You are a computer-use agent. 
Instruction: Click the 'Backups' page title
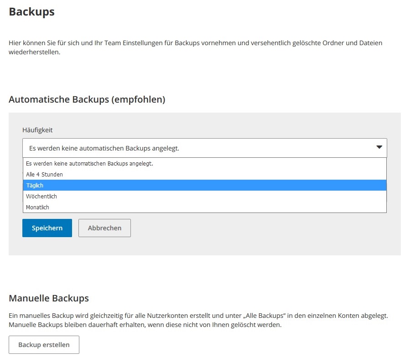point(31,12)
